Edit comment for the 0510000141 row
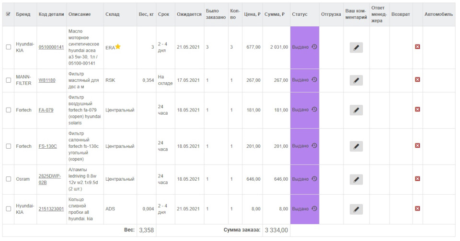460x241 pixels. (356, 47)
